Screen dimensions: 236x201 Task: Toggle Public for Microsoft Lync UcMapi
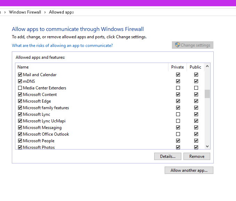[196, 121]
